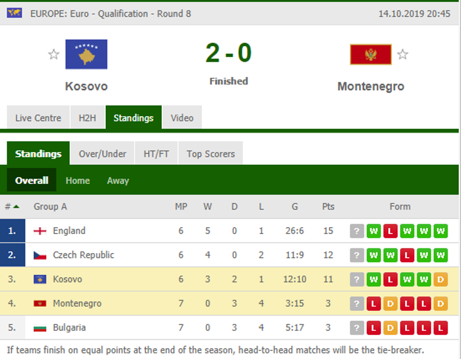Show the Over/Under standings tab
Viewport: 461px width, 359px height.
point(103,154)
